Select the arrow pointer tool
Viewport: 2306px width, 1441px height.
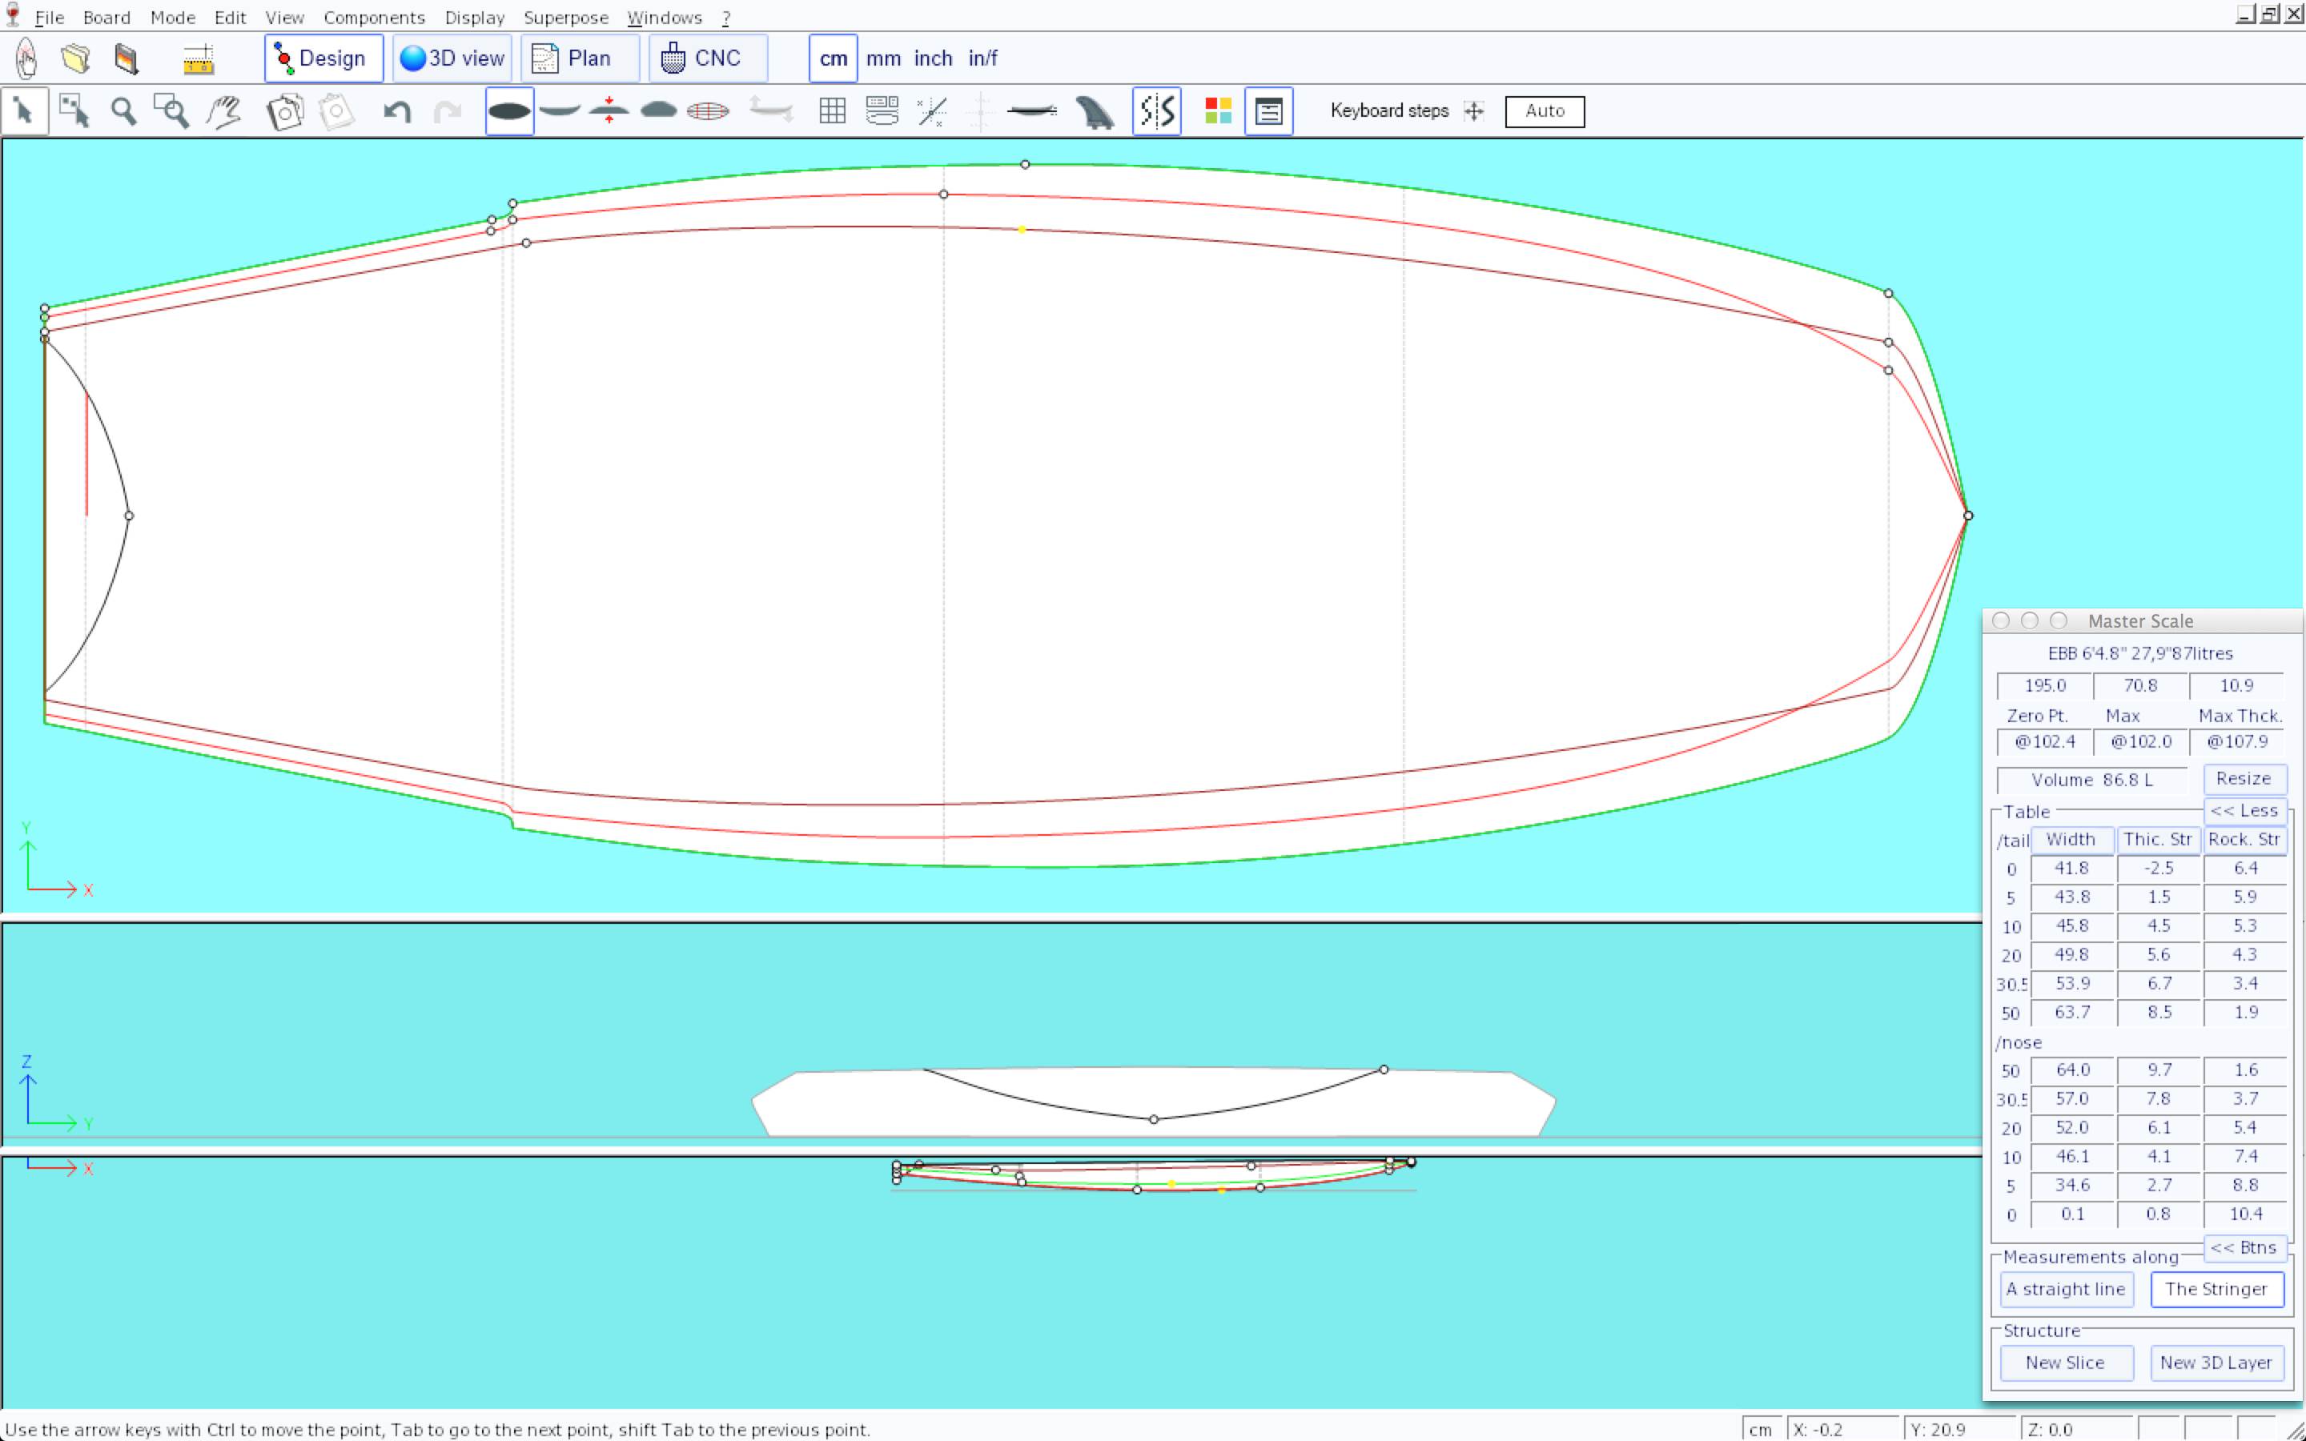point(24,111)
